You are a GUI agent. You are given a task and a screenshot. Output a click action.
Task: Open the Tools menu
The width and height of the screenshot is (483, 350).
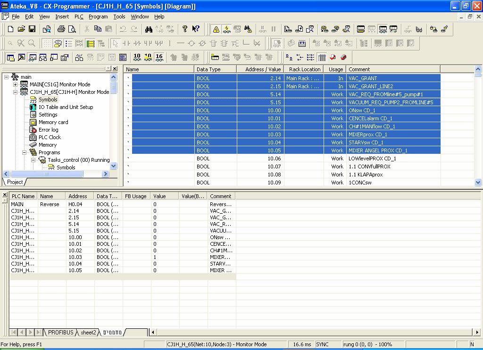pyautogui.click(x=119, y=17)
